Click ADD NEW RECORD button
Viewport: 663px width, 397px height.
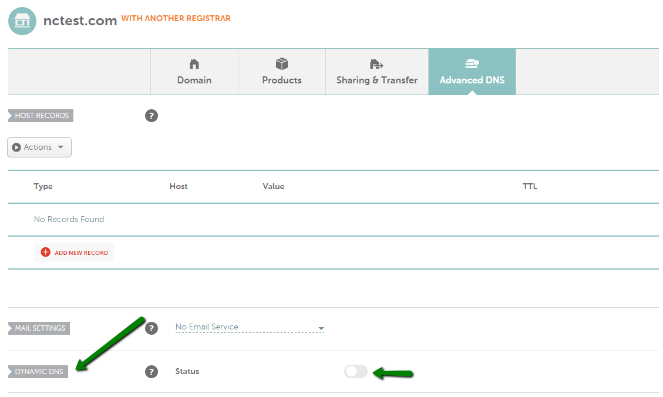click(x=74, y=253)
